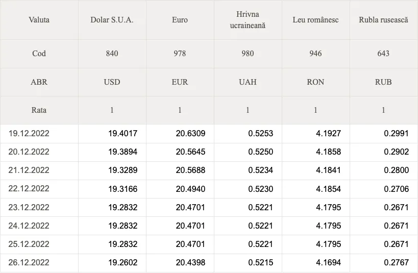This screenshot has height=273, width=418.
Task: Click the RUB value 0.2991
Action: [396, 133]
